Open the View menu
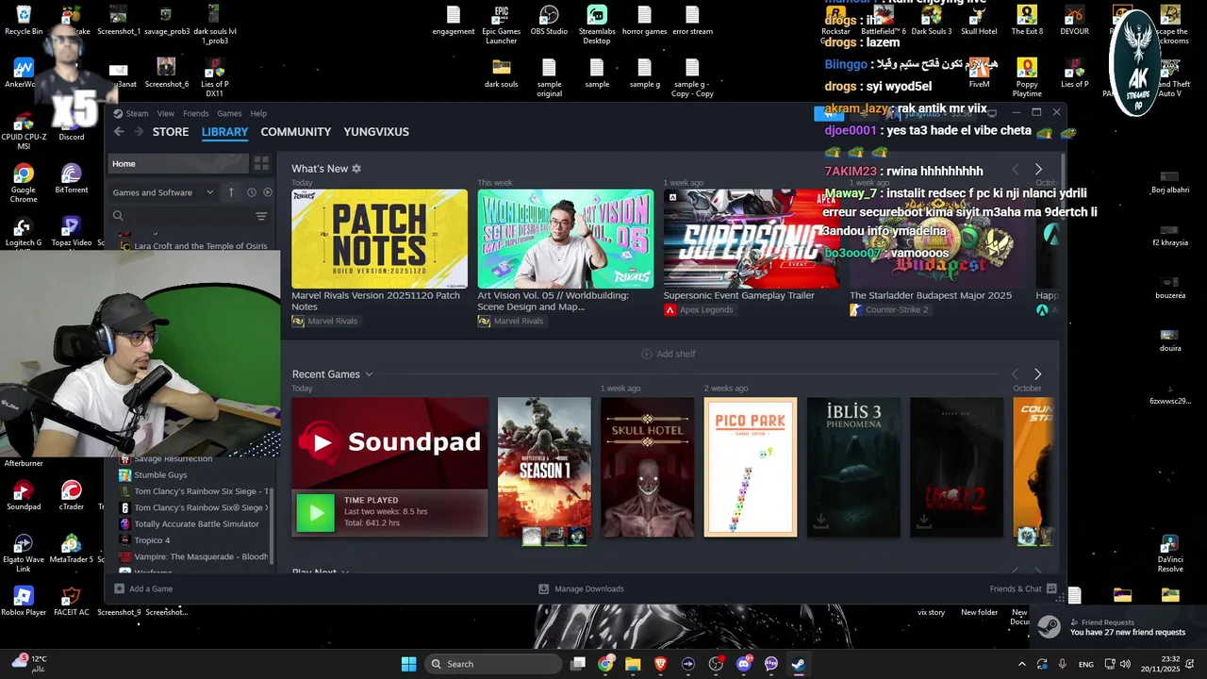The height and width of the screenshot is (679, 1207). pos(166,113)
